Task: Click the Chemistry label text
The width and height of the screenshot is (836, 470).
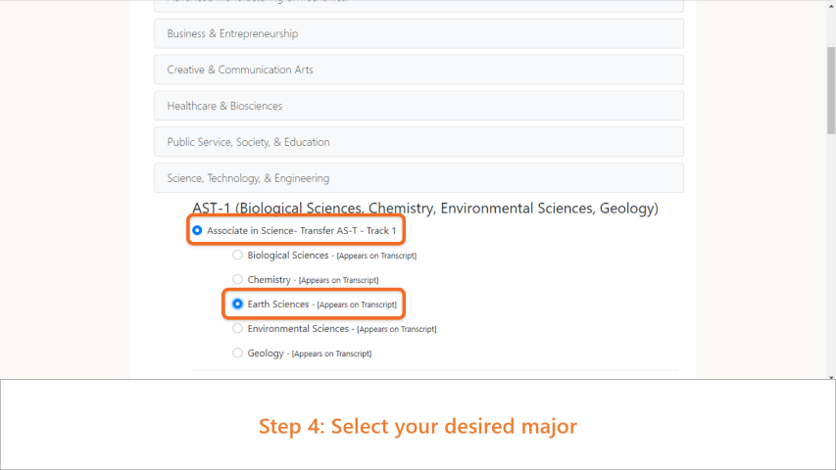Action: [269, 280]
